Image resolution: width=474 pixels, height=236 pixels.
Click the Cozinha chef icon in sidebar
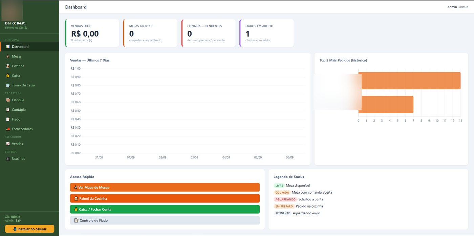click(8, 66)
